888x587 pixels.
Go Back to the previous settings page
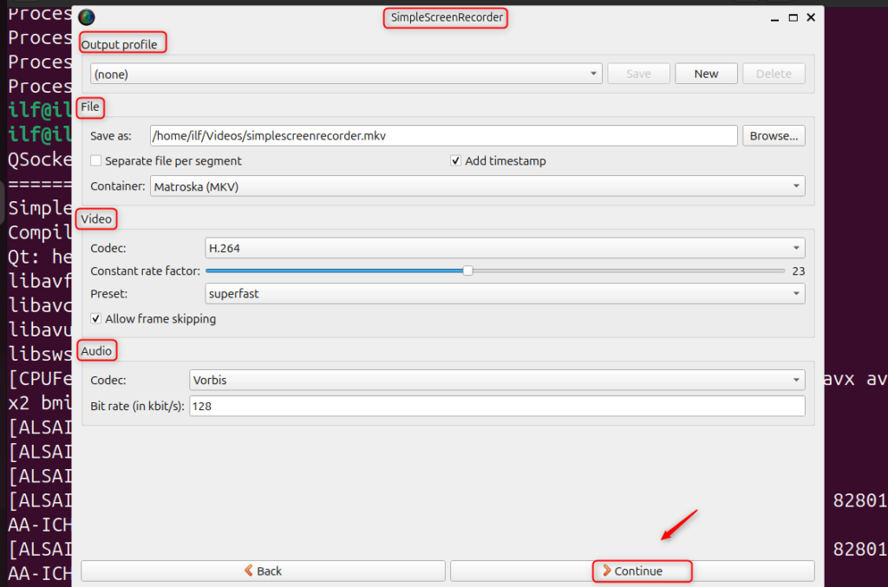[x=263, y=571]
